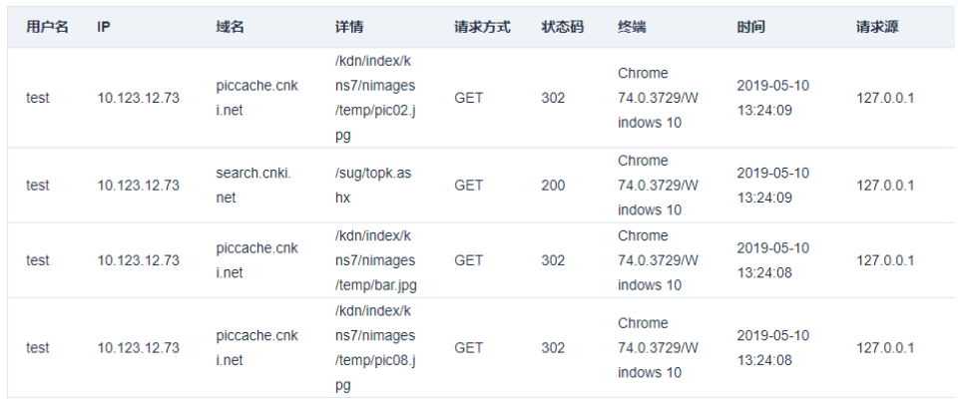Viewport: 965px width, 405px height.
Task: Click the search.cnki.net domain cell
Action: tap(253, 186)
